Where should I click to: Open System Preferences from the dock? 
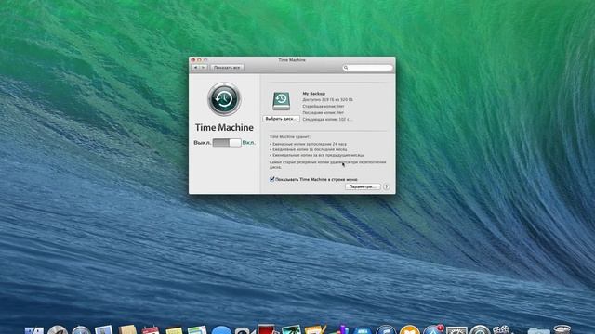(x=456, y=330)
